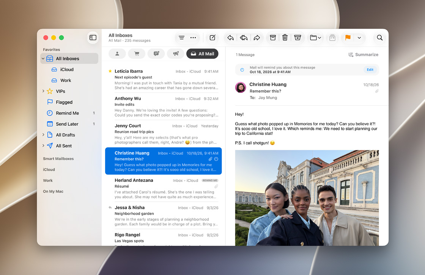Click the attachment paperclip in message header

pyautogui.click(x=377, y=91)
